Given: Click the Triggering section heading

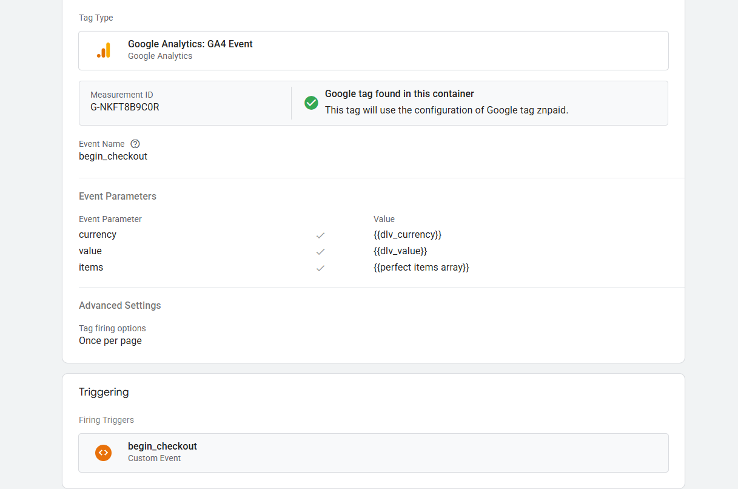Looking at the screenshot, I should [x=104, y=393].
